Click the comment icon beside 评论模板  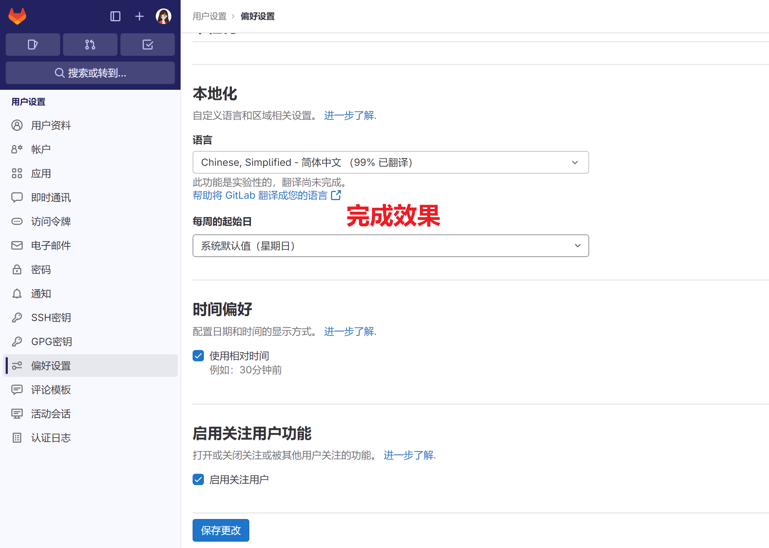(17, 390)
